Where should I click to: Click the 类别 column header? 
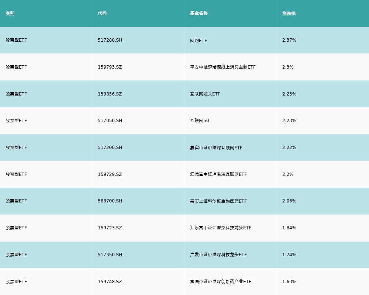[x=10, y=13]
